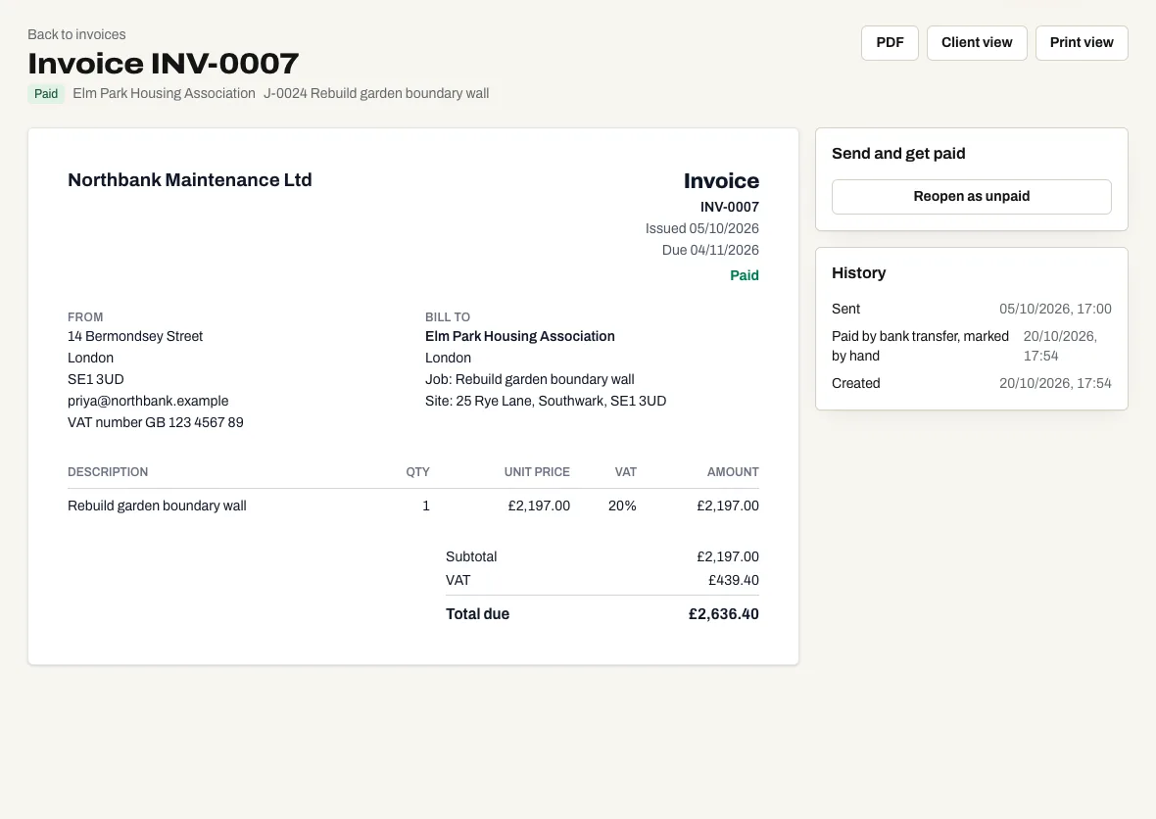Click the History panel heading
This screenshot has height=819, width=1156.
pyautogui.click(x=859, y=272)
